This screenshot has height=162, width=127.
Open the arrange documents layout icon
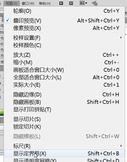point(82,3)
